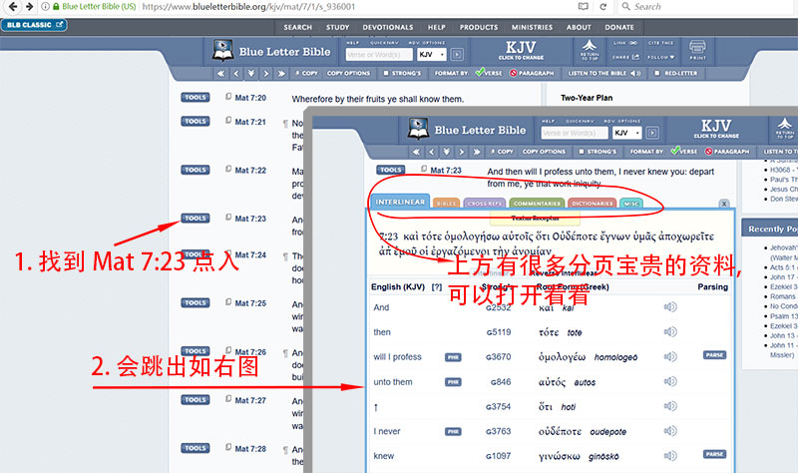798x473 pixels.
Task: Open Tools for Mat 7:23 on main page
Action: coord(196,219)
